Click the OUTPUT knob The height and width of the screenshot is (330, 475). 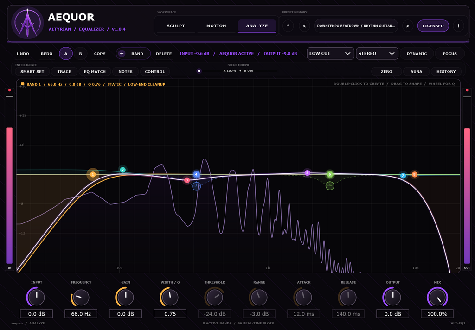393,297
